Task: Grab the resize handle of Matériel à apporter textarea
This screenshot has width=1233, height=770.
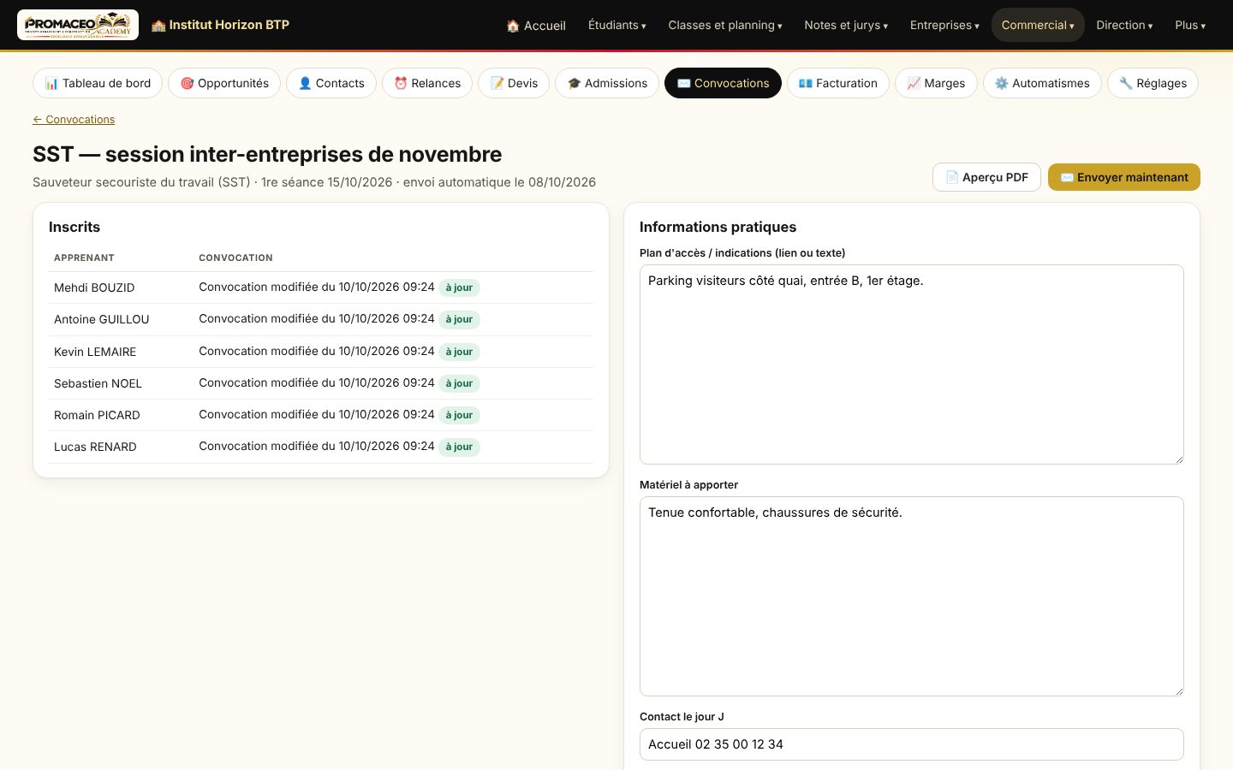Action: [1178, 690]
